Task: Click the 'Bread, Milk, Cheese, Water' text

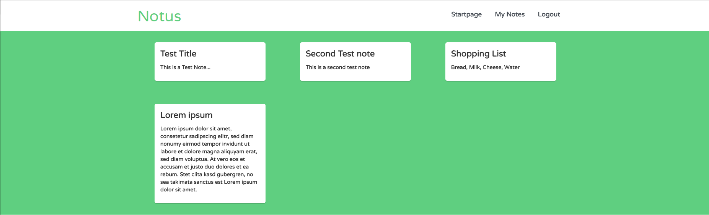Action: coord(485,67)
